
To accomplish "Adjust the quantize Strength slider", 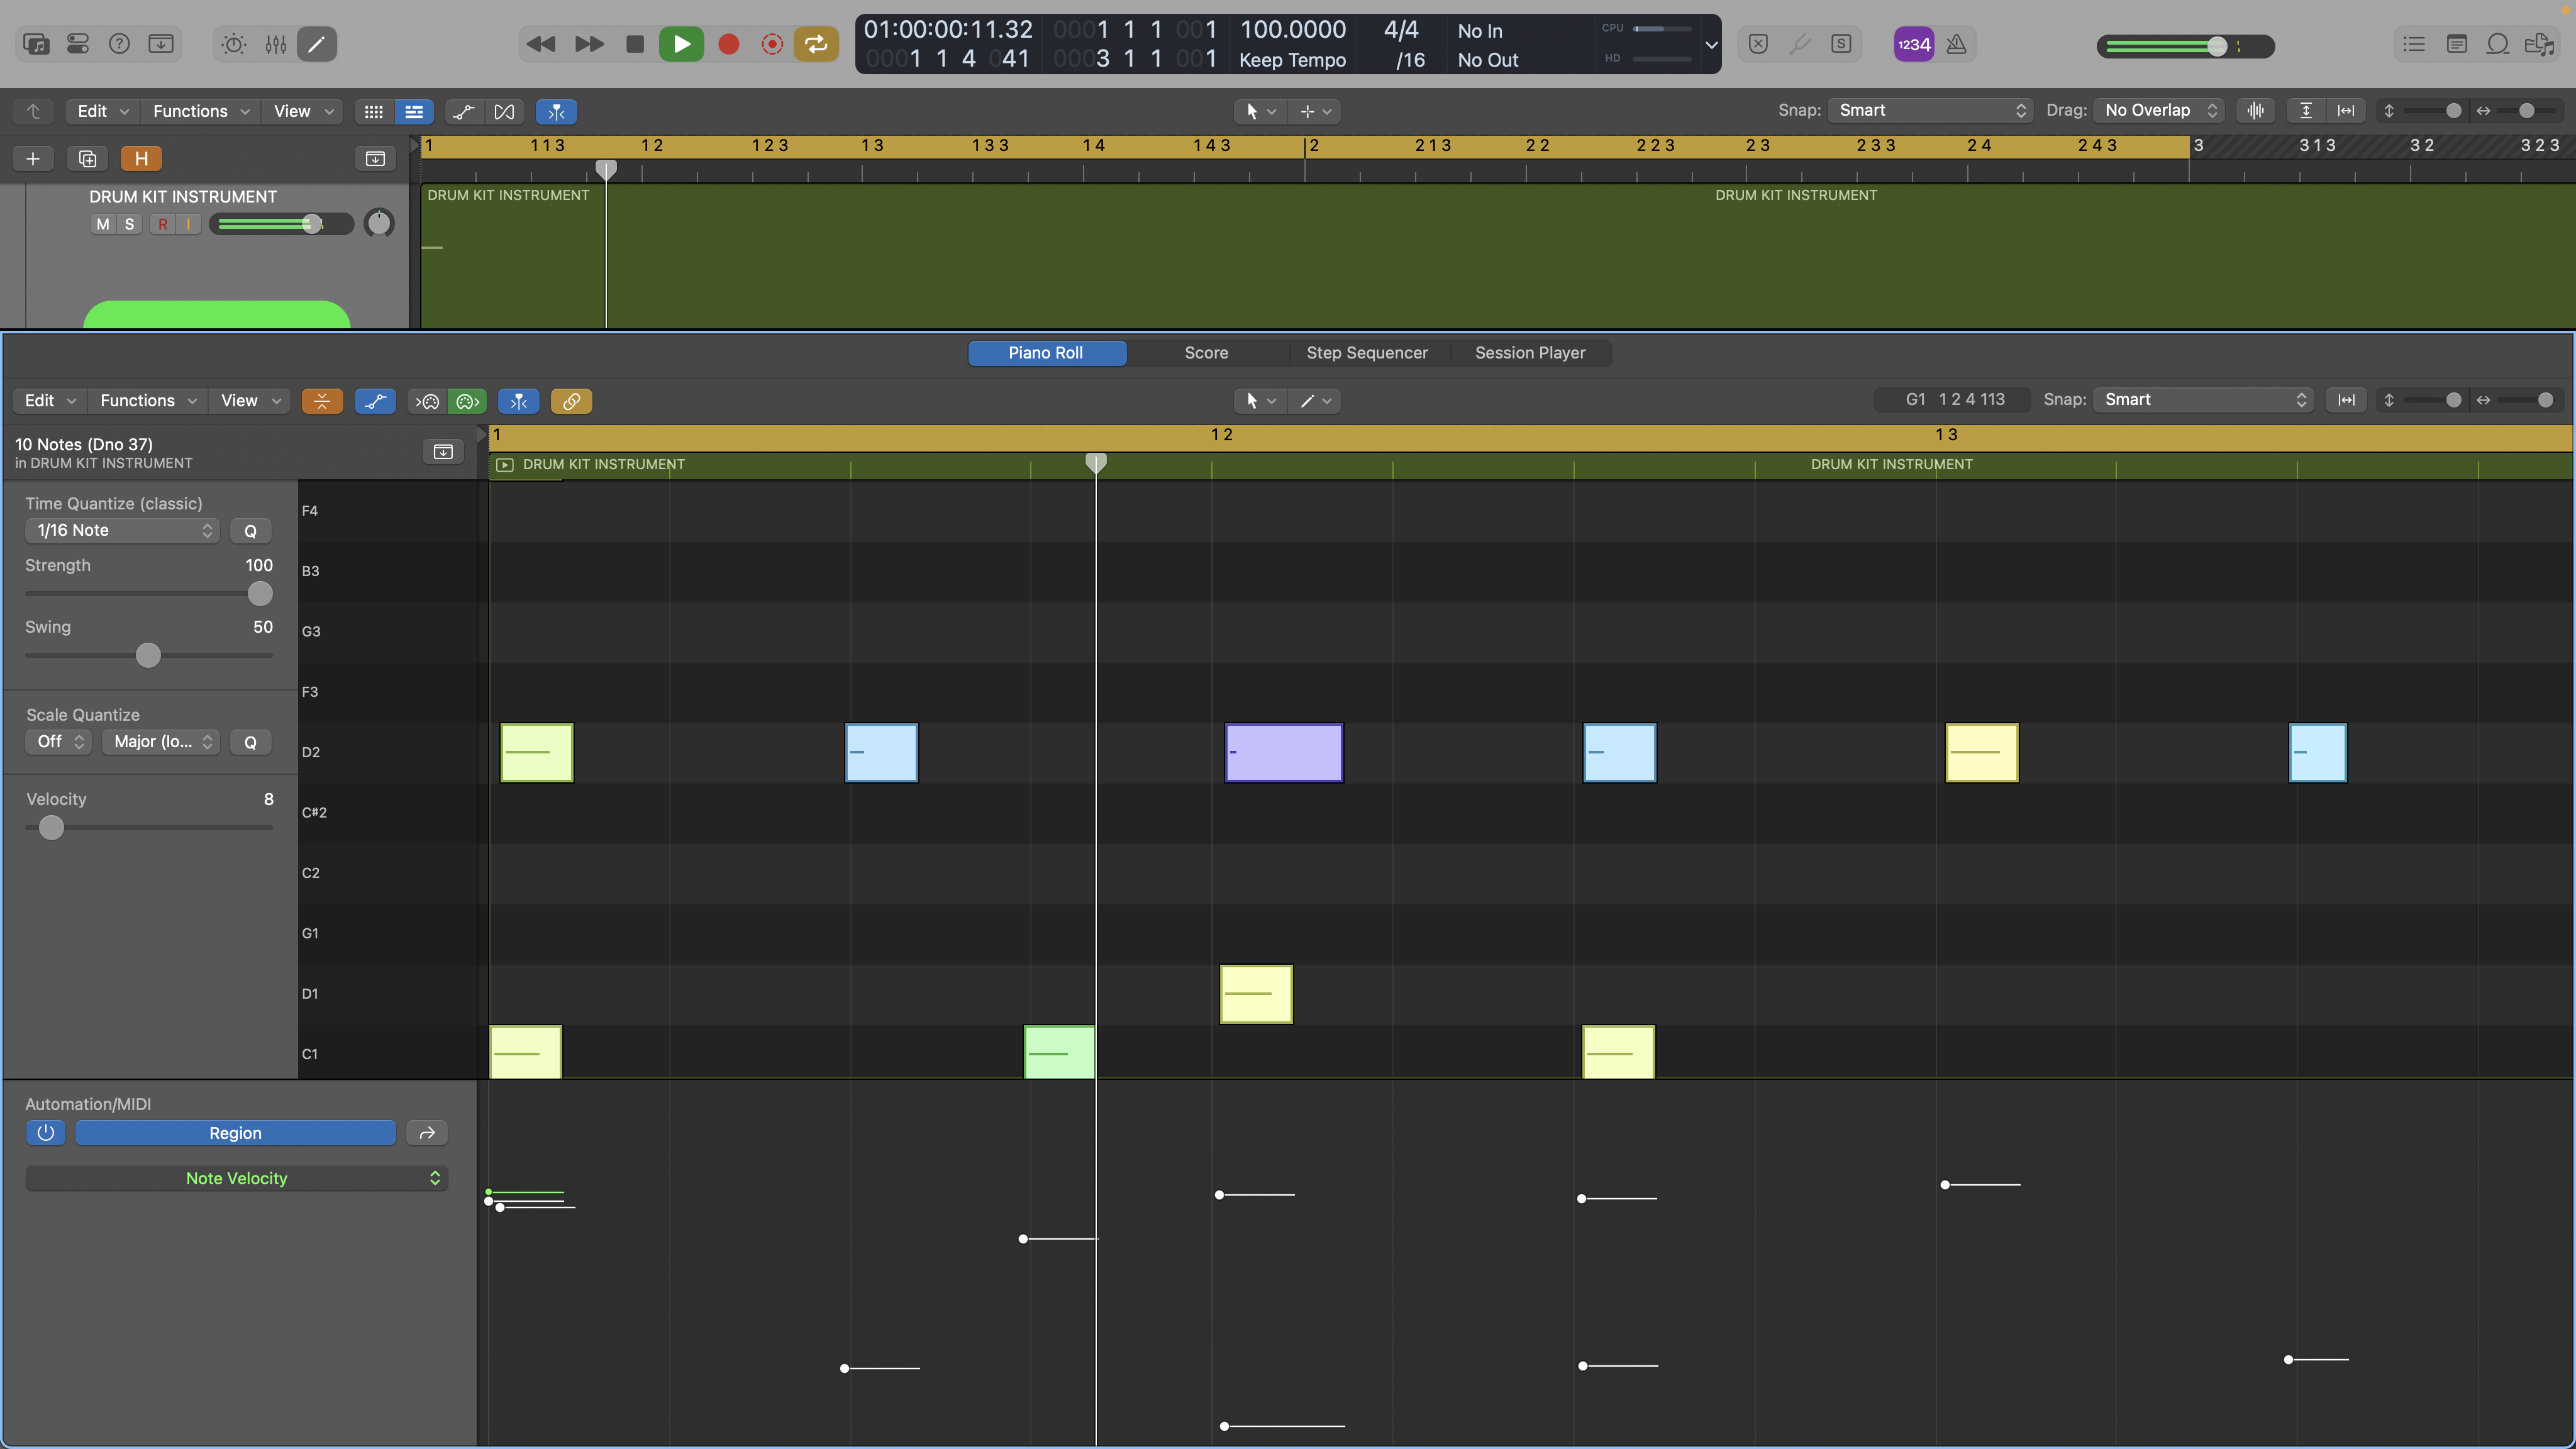I will click(x=259, y=594).
